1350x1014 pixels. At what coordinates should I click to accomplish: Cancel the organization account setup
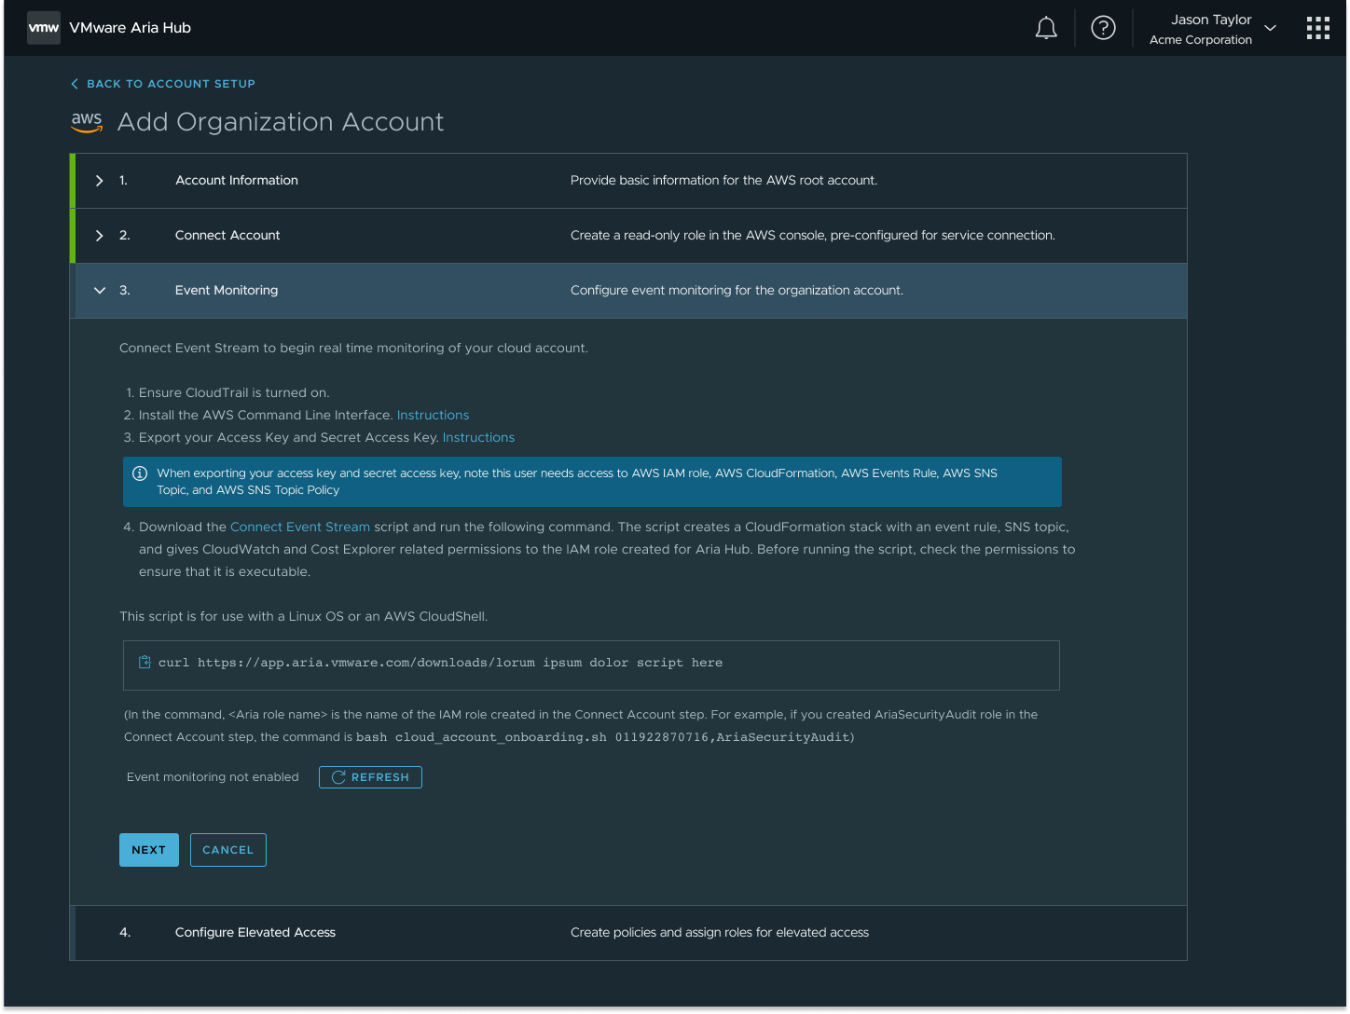click(x=228, y=850)
